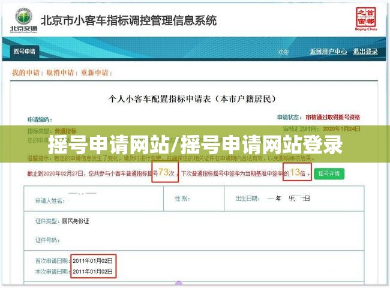Screen dimensions: 390x288
Task: Click the 13倍 multiplier value
Action: coord(298,172)
